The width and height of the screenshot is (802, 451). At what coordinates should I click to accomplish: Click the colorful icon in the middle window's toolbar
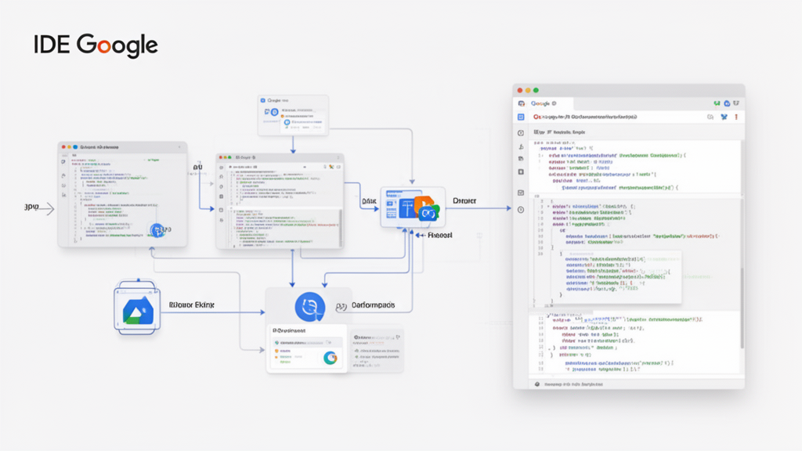click(x=331, y=167)
